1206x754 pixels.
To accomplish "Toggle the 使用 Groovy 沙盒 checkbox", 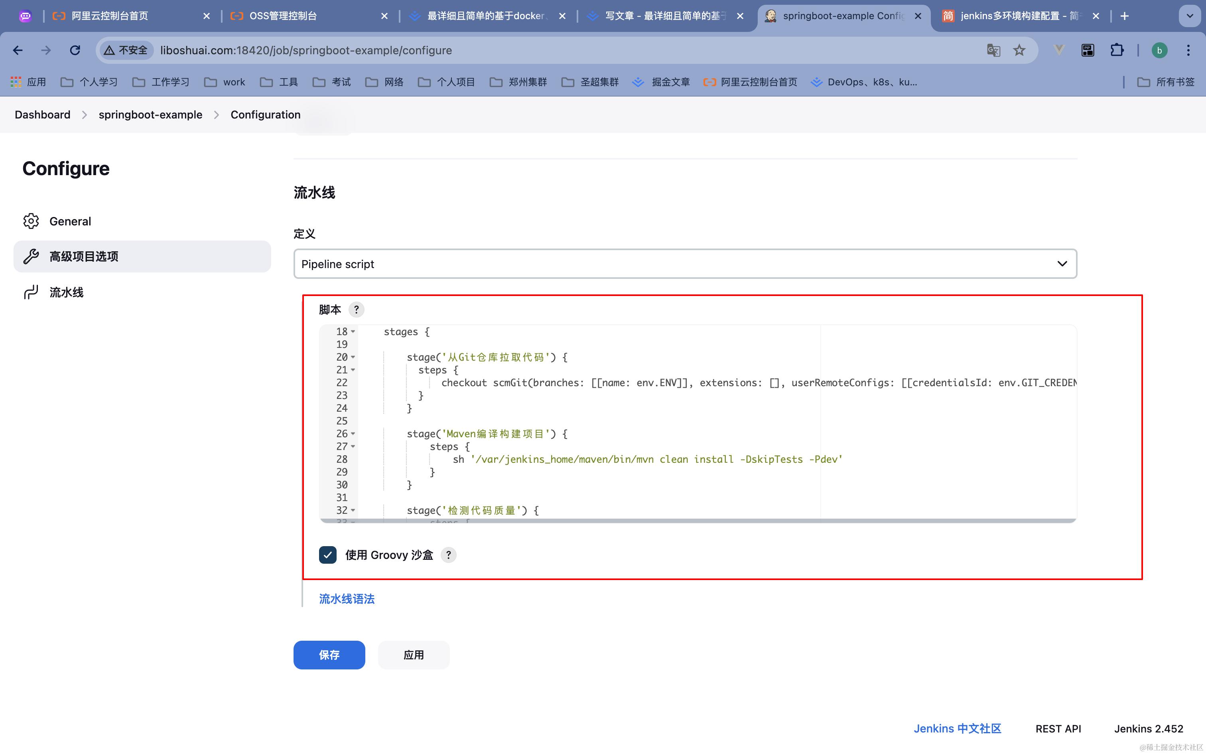I will tap(327, 555).
